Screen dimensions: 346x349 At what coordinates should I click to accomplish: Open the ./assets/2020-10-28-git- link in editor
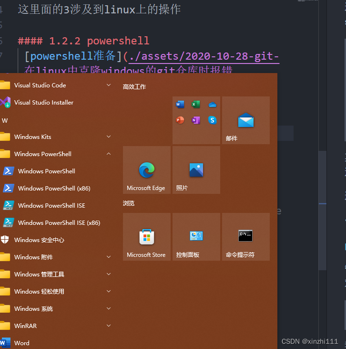click(x=204, y=56)
